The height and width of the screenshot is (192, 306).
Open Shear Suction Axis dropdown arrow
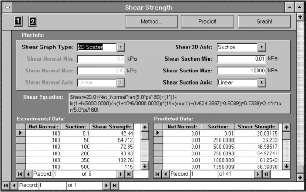(261, 83)
